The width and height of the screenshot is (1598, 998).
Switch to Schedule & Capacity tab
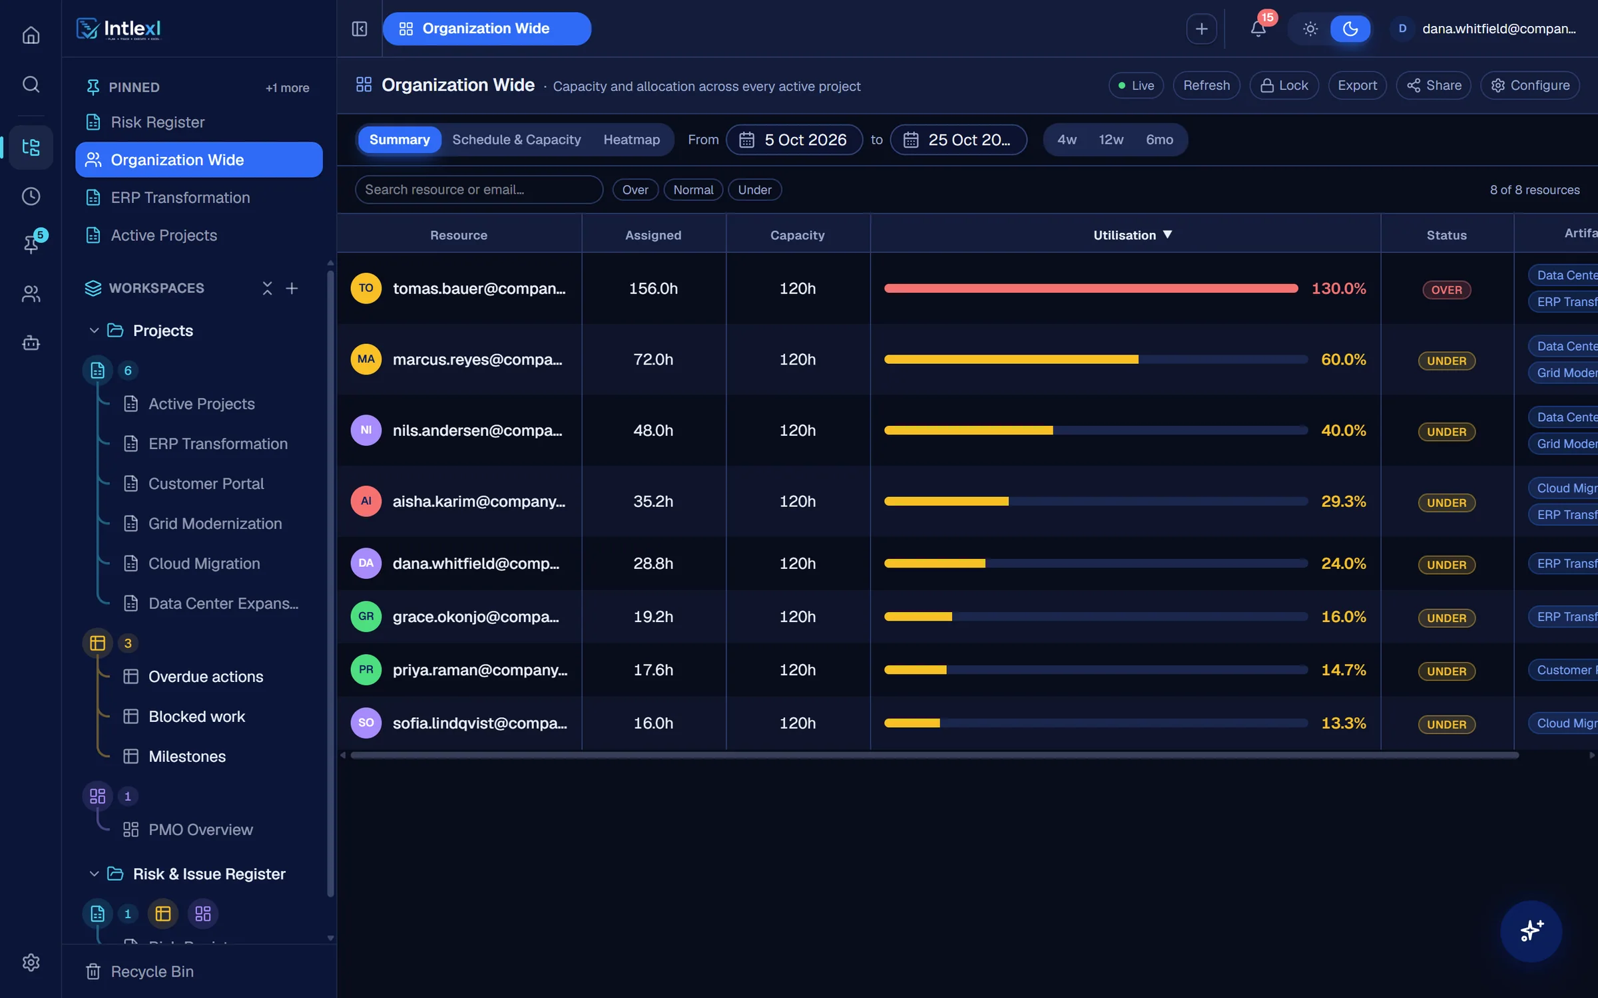[516, 140]
